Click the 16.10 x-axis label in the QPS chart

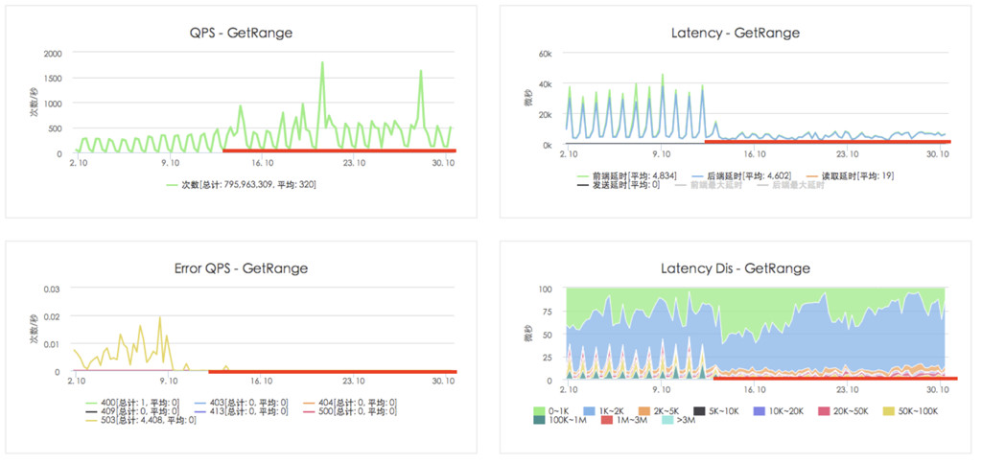[x=262, y=162]
